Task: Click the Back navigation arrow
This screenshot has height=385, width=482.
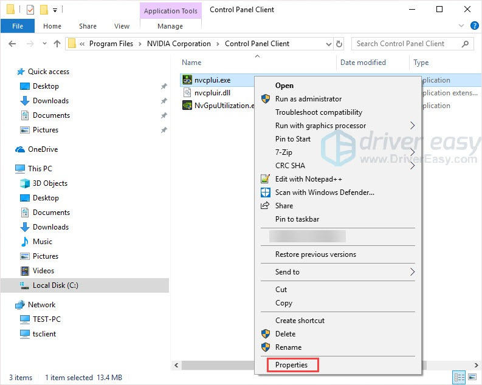Action: click(13, 44)
